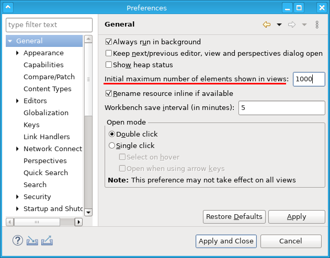Open the Help question mark icon
Image resolution: width=330 pixels, height=258 pixels.
point(18,240)
